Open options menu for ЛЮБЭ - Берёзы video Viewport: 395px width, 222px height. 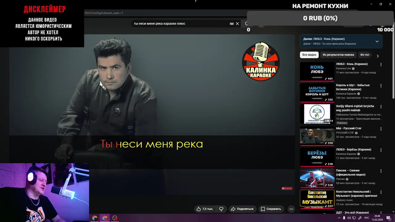tap(381, 150)
